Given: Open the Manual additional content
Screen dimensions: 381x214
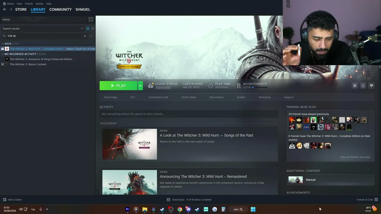Looking at the screenshot, I should tap(330, 180).
